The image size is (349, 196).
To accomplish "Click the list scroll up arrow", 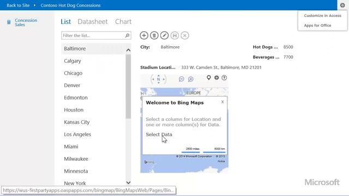I will [x=128, y=50].
